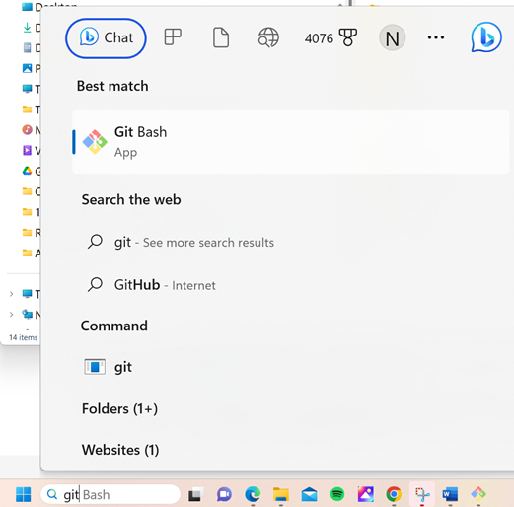Open the Windows Start button
This screenshot has width=514, height=507.
(x=23, y=494)
